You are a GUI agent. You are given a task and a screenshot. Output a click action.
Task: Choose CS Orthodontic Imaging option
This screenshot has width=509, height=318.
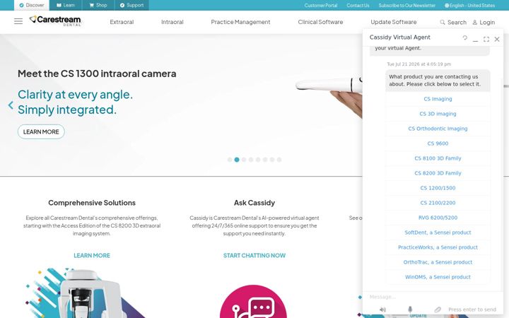tap(438, 129)
